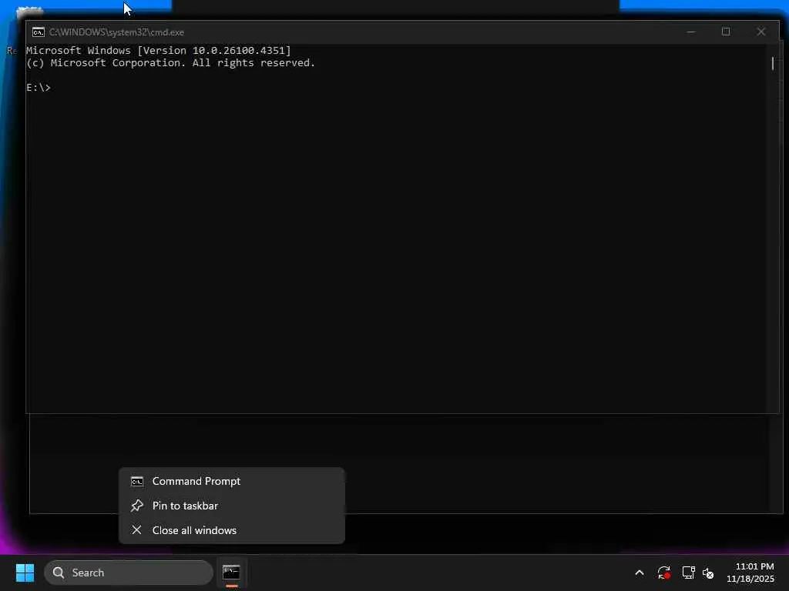Click the E:\> prompt line
The image size is (789, 591).
pos(39,88)
